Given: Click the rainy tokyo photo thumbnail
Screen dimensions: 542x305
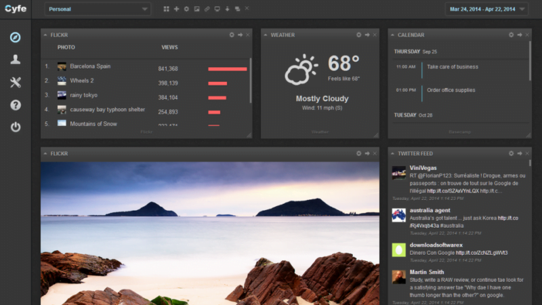Looking at the screenshot, I should pyautogui.click(x=62, y=95).
